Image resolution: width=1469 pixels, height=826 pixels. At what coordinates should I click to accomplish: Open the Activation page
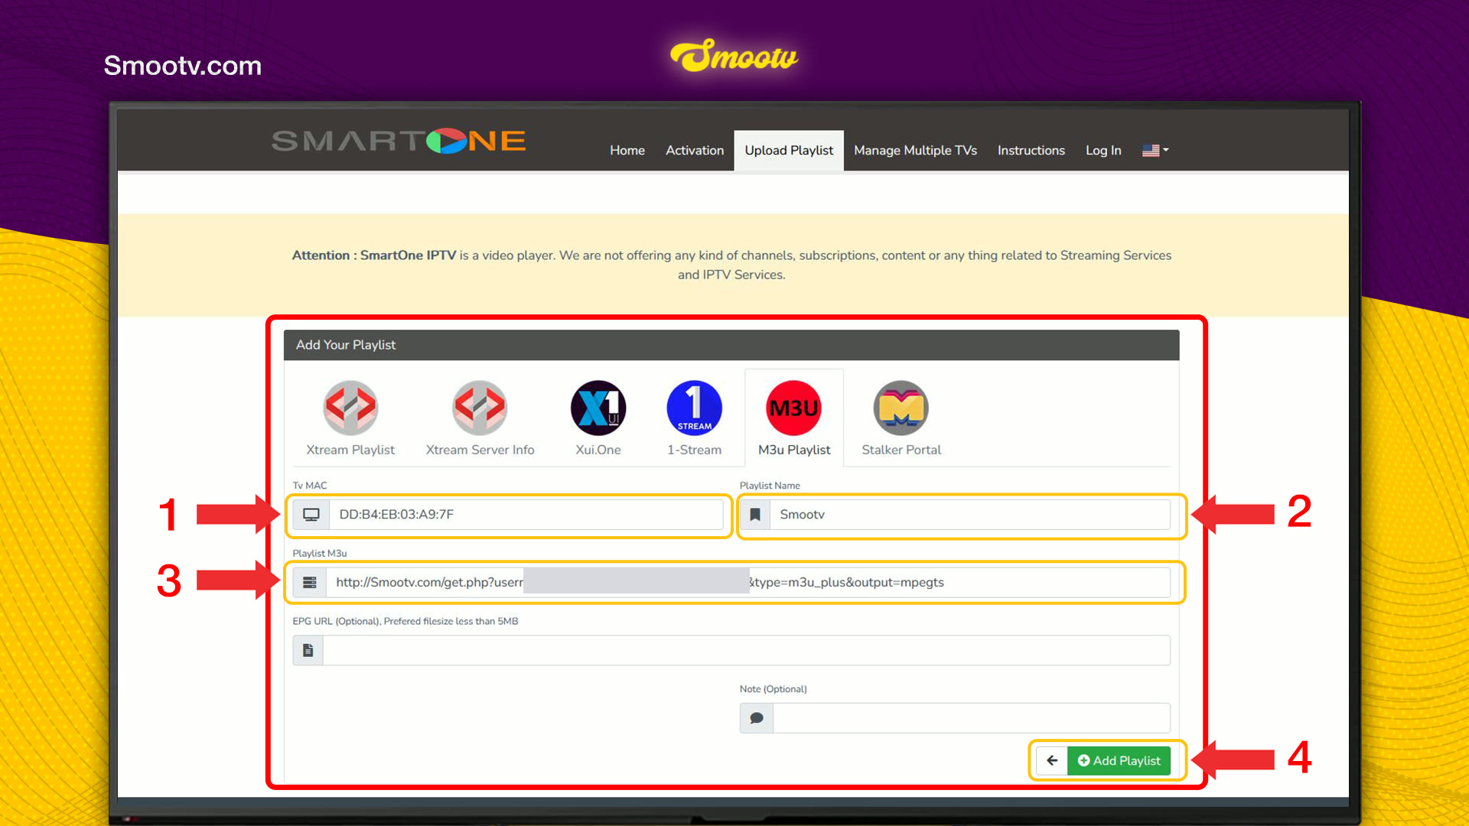tap(695, 151)
